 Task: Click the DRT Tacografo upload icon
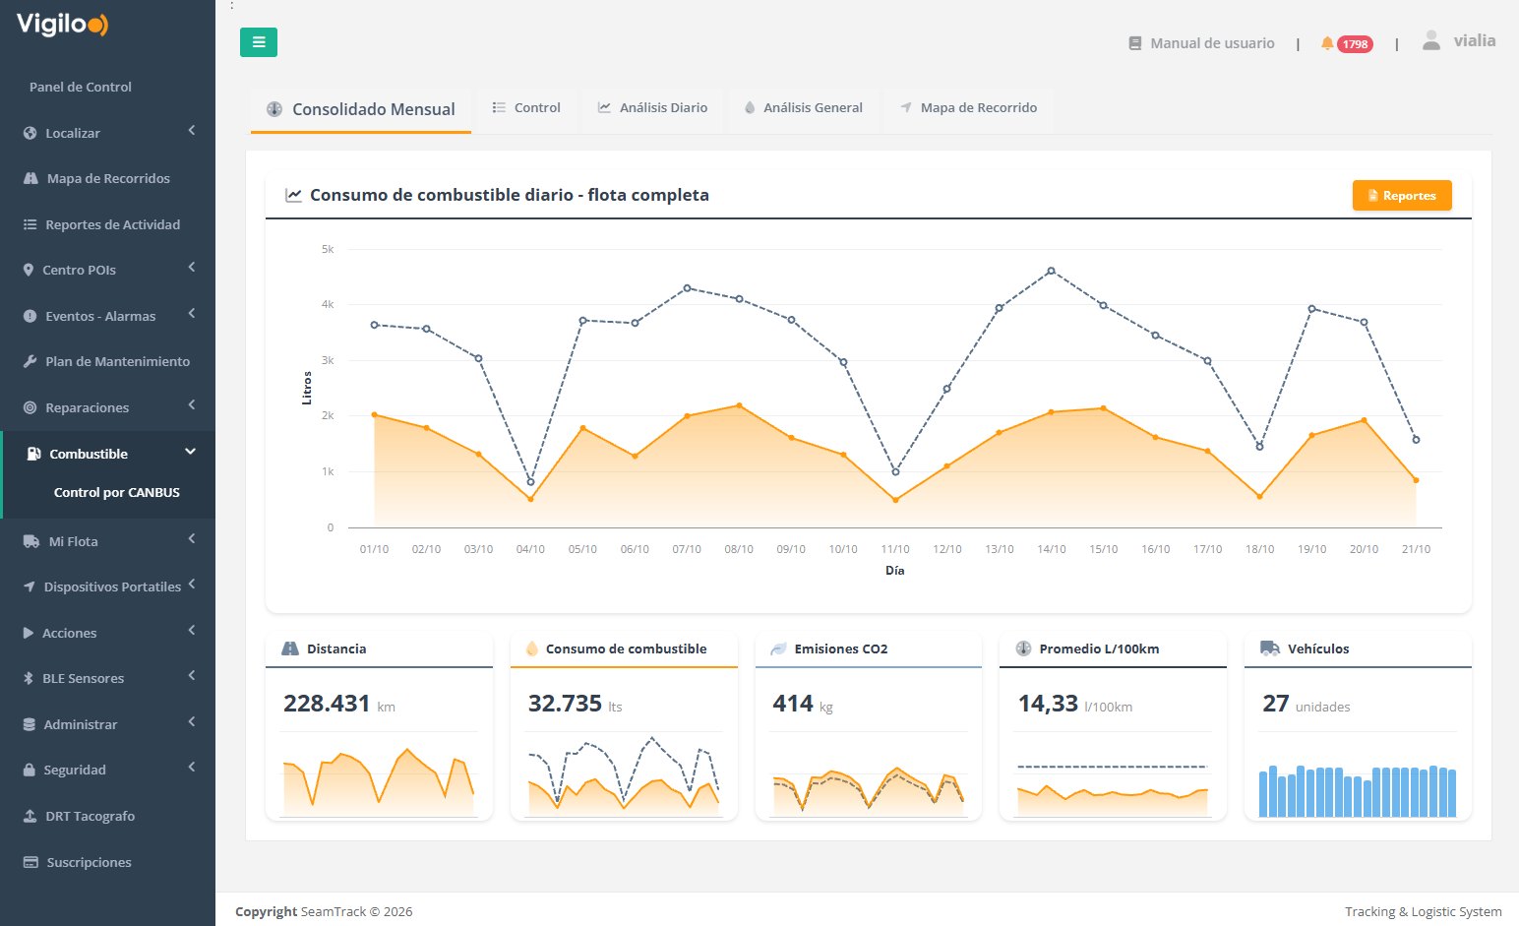(30, 816)
